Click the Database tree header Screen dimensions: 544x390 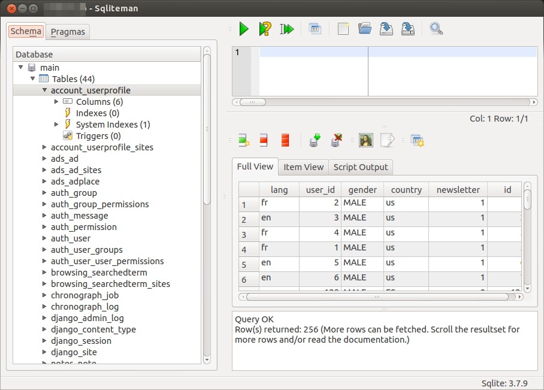click(107, 54)
